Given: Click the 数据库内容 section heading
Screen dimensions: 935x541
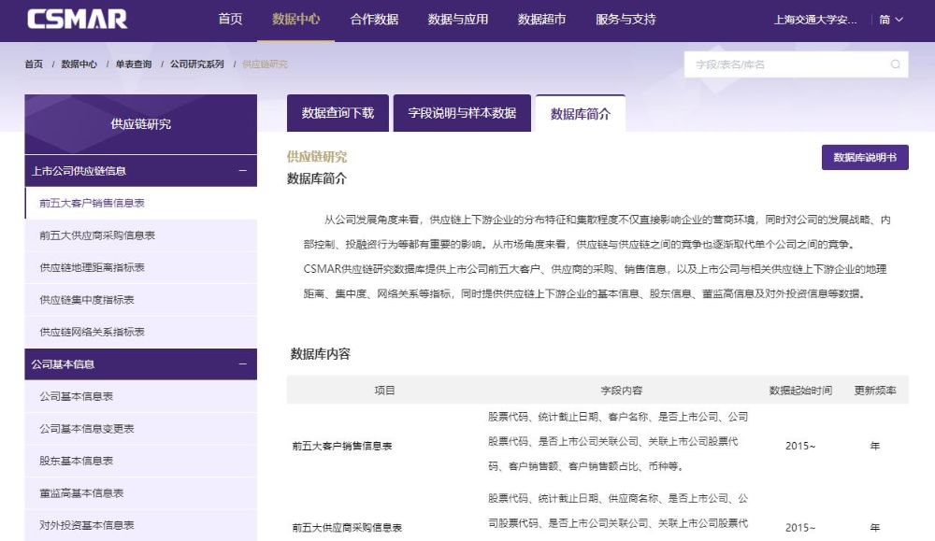Looking at the screenshot, I should click(x=320, y=354).
